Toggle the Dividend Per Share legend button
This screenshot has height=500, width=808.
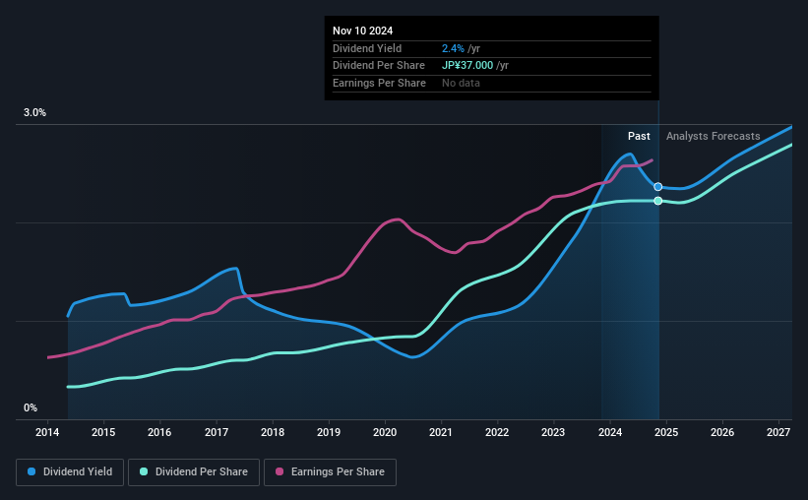pyautogui.click(x=194, y=472)
